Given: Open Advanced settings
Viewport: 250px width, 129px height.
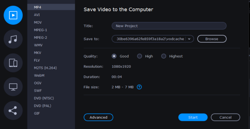Looking at the screenshot, I should [98, 117].
